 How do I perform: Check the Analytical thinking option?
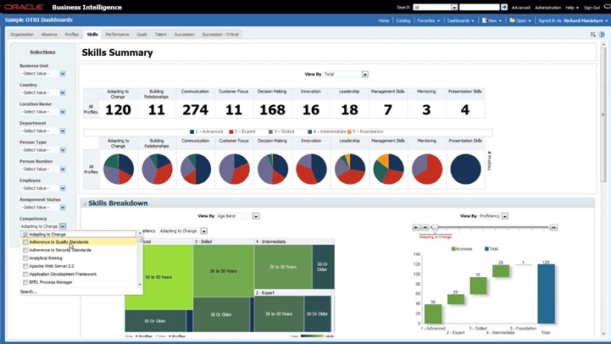pyautogui.click(x=25, y=258)
